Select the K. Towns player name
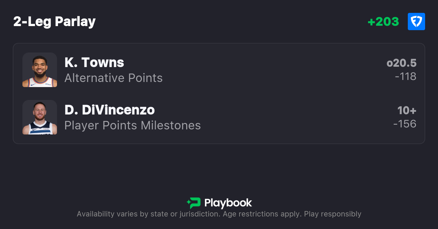Screen dimensions: 438x229 click(x=94, y=63)
